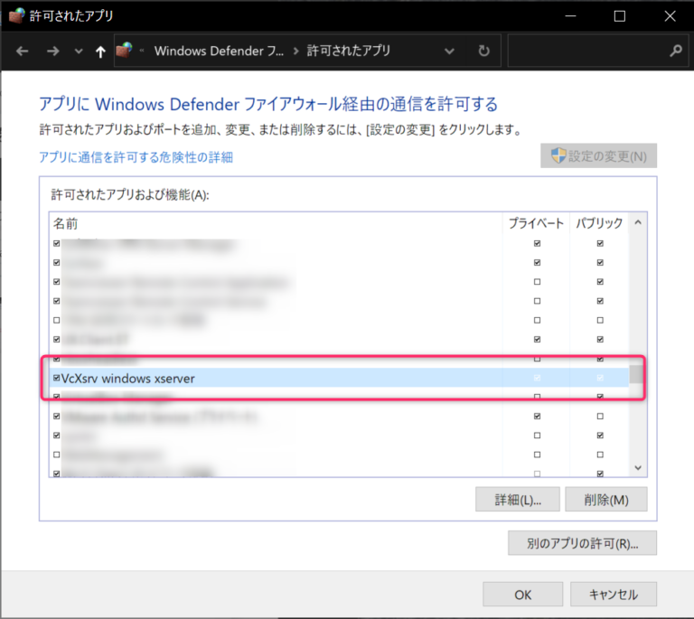The image size is (694, 619).
Task: Toggle VcXsrv windows xserver public checkbox
Action: [x=600, y=378]
